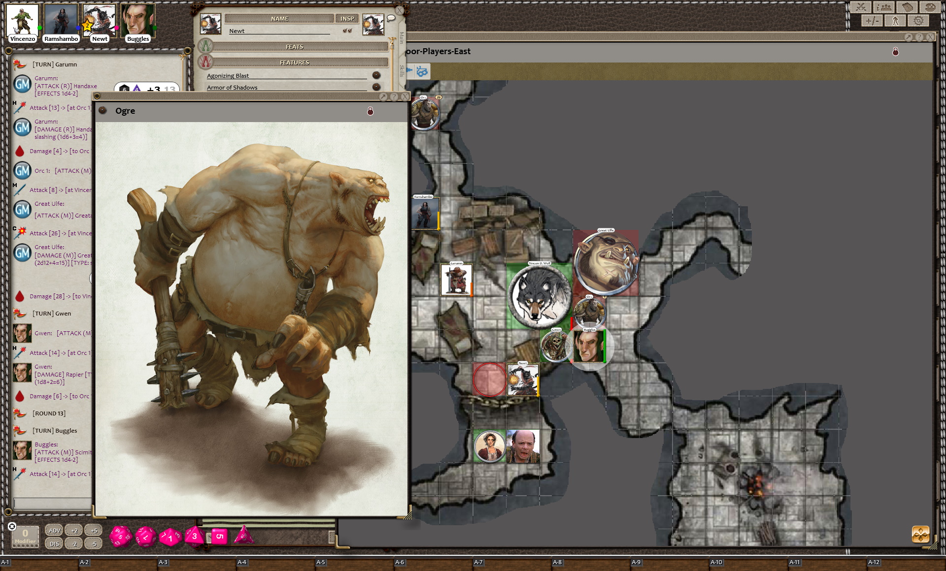Select the Garumn token on the map
The image size is (946, 571).
(x=456, y=280)
